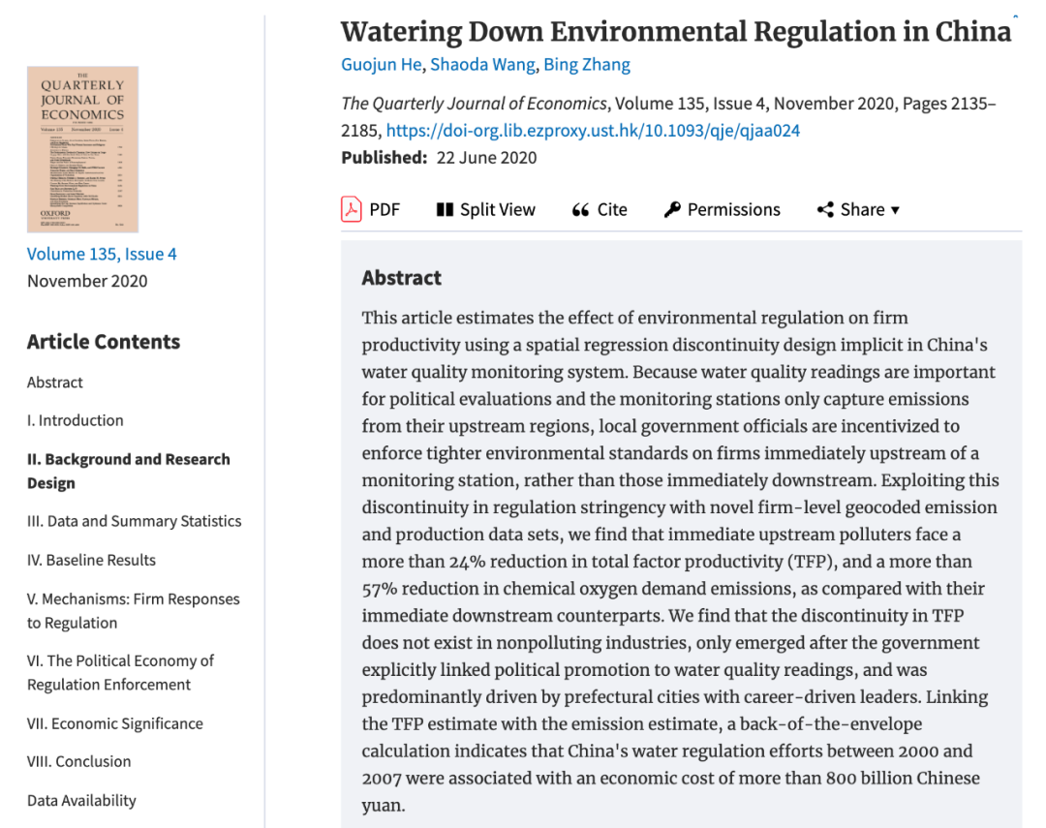Click the Share network icon
The height and width of the screenshot is (828, 1046).
coord(825,210)
